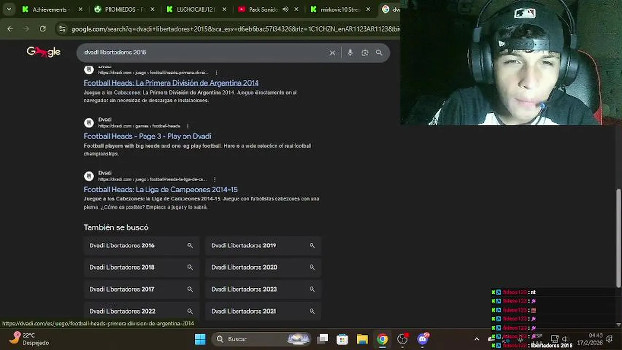Open the weather widget showing 22°C

29,339
